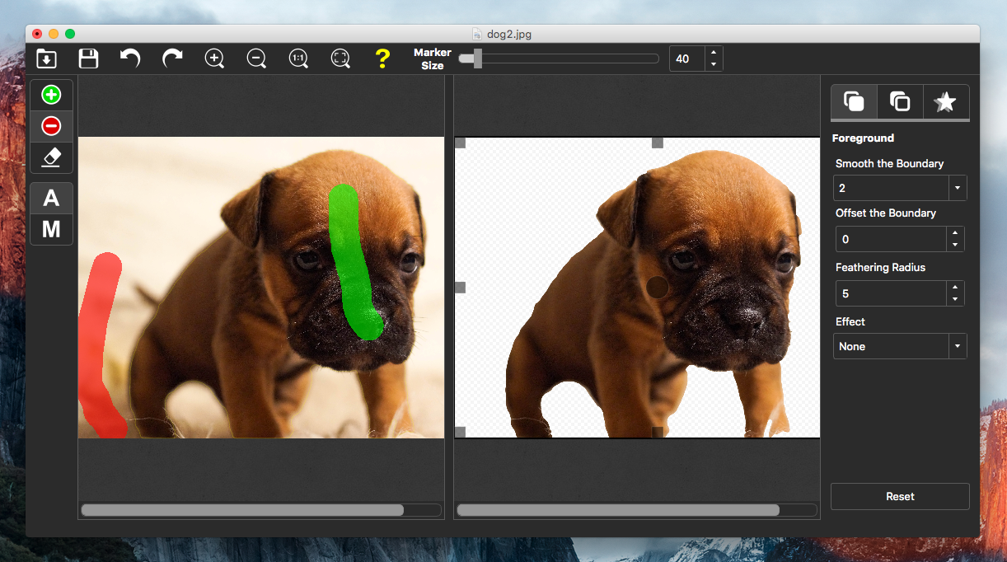Set zoom to actual size 1:1
1007x562 pixels.
pos(298,59)
